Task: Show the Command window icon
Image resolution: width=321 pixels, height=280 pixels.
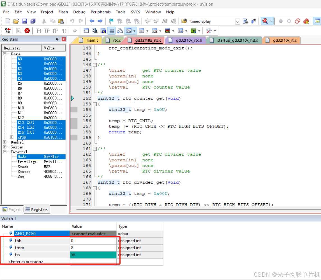Action: point(86,31)
